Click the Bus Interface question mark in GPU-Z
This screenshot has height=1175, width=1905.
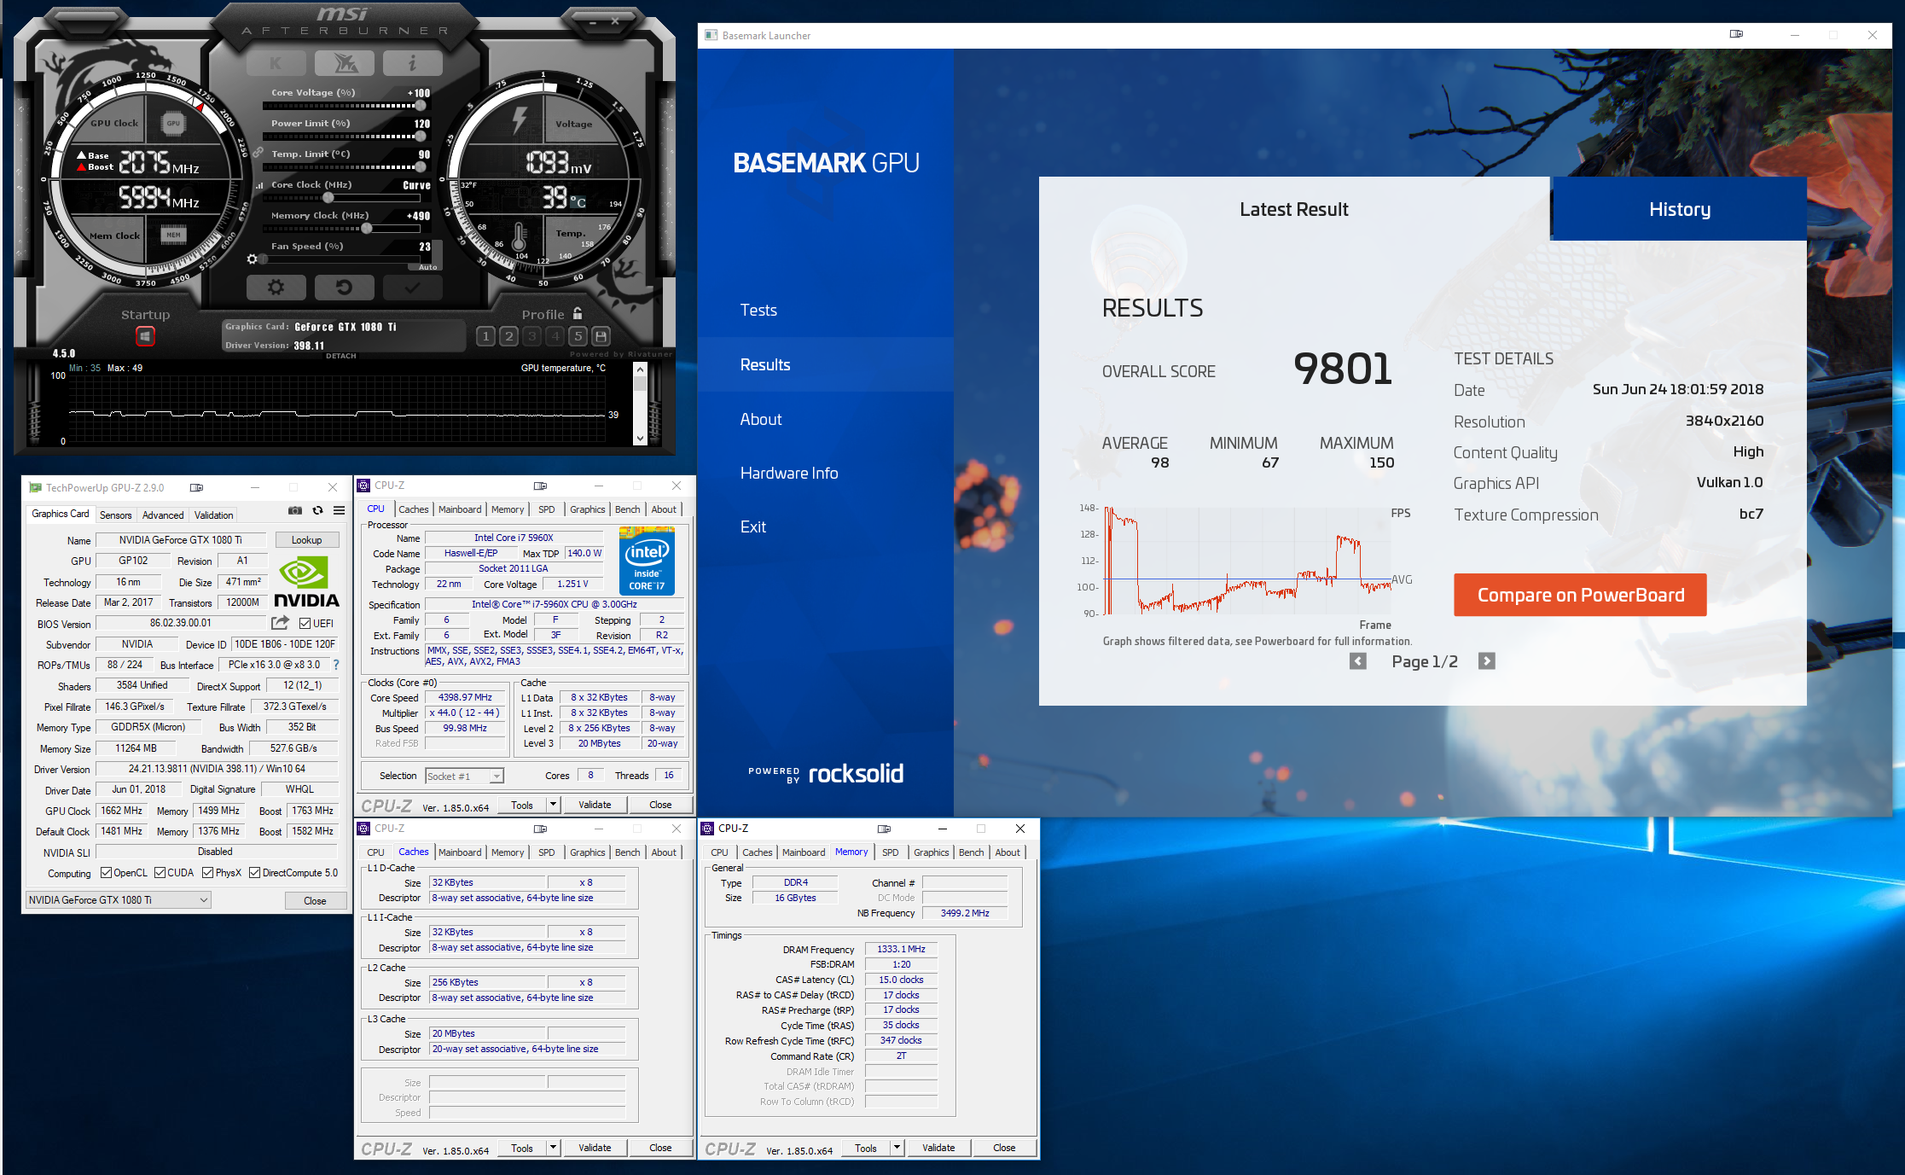click(x=336, y=665)
